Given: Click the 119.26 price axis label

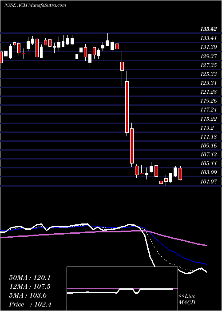Looking at the screenshot, I should (209, 101).
